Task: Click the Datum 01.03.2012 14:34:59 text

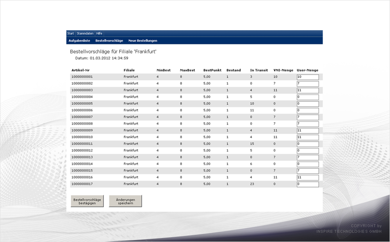Action: coord(102,58)
